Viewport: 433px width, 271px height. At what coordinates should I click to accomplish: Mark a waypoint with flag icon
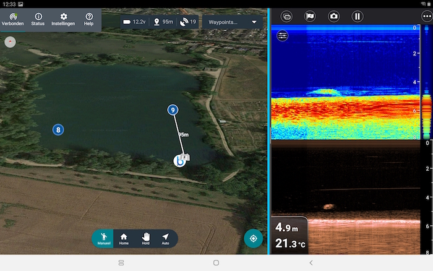coord(310,16)
